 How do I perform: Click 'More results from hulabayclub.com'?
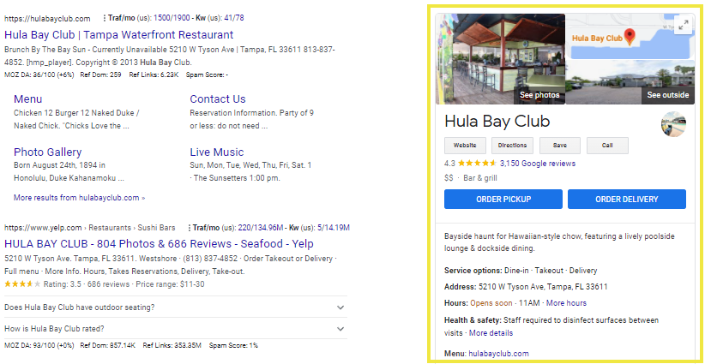[79, 198]
